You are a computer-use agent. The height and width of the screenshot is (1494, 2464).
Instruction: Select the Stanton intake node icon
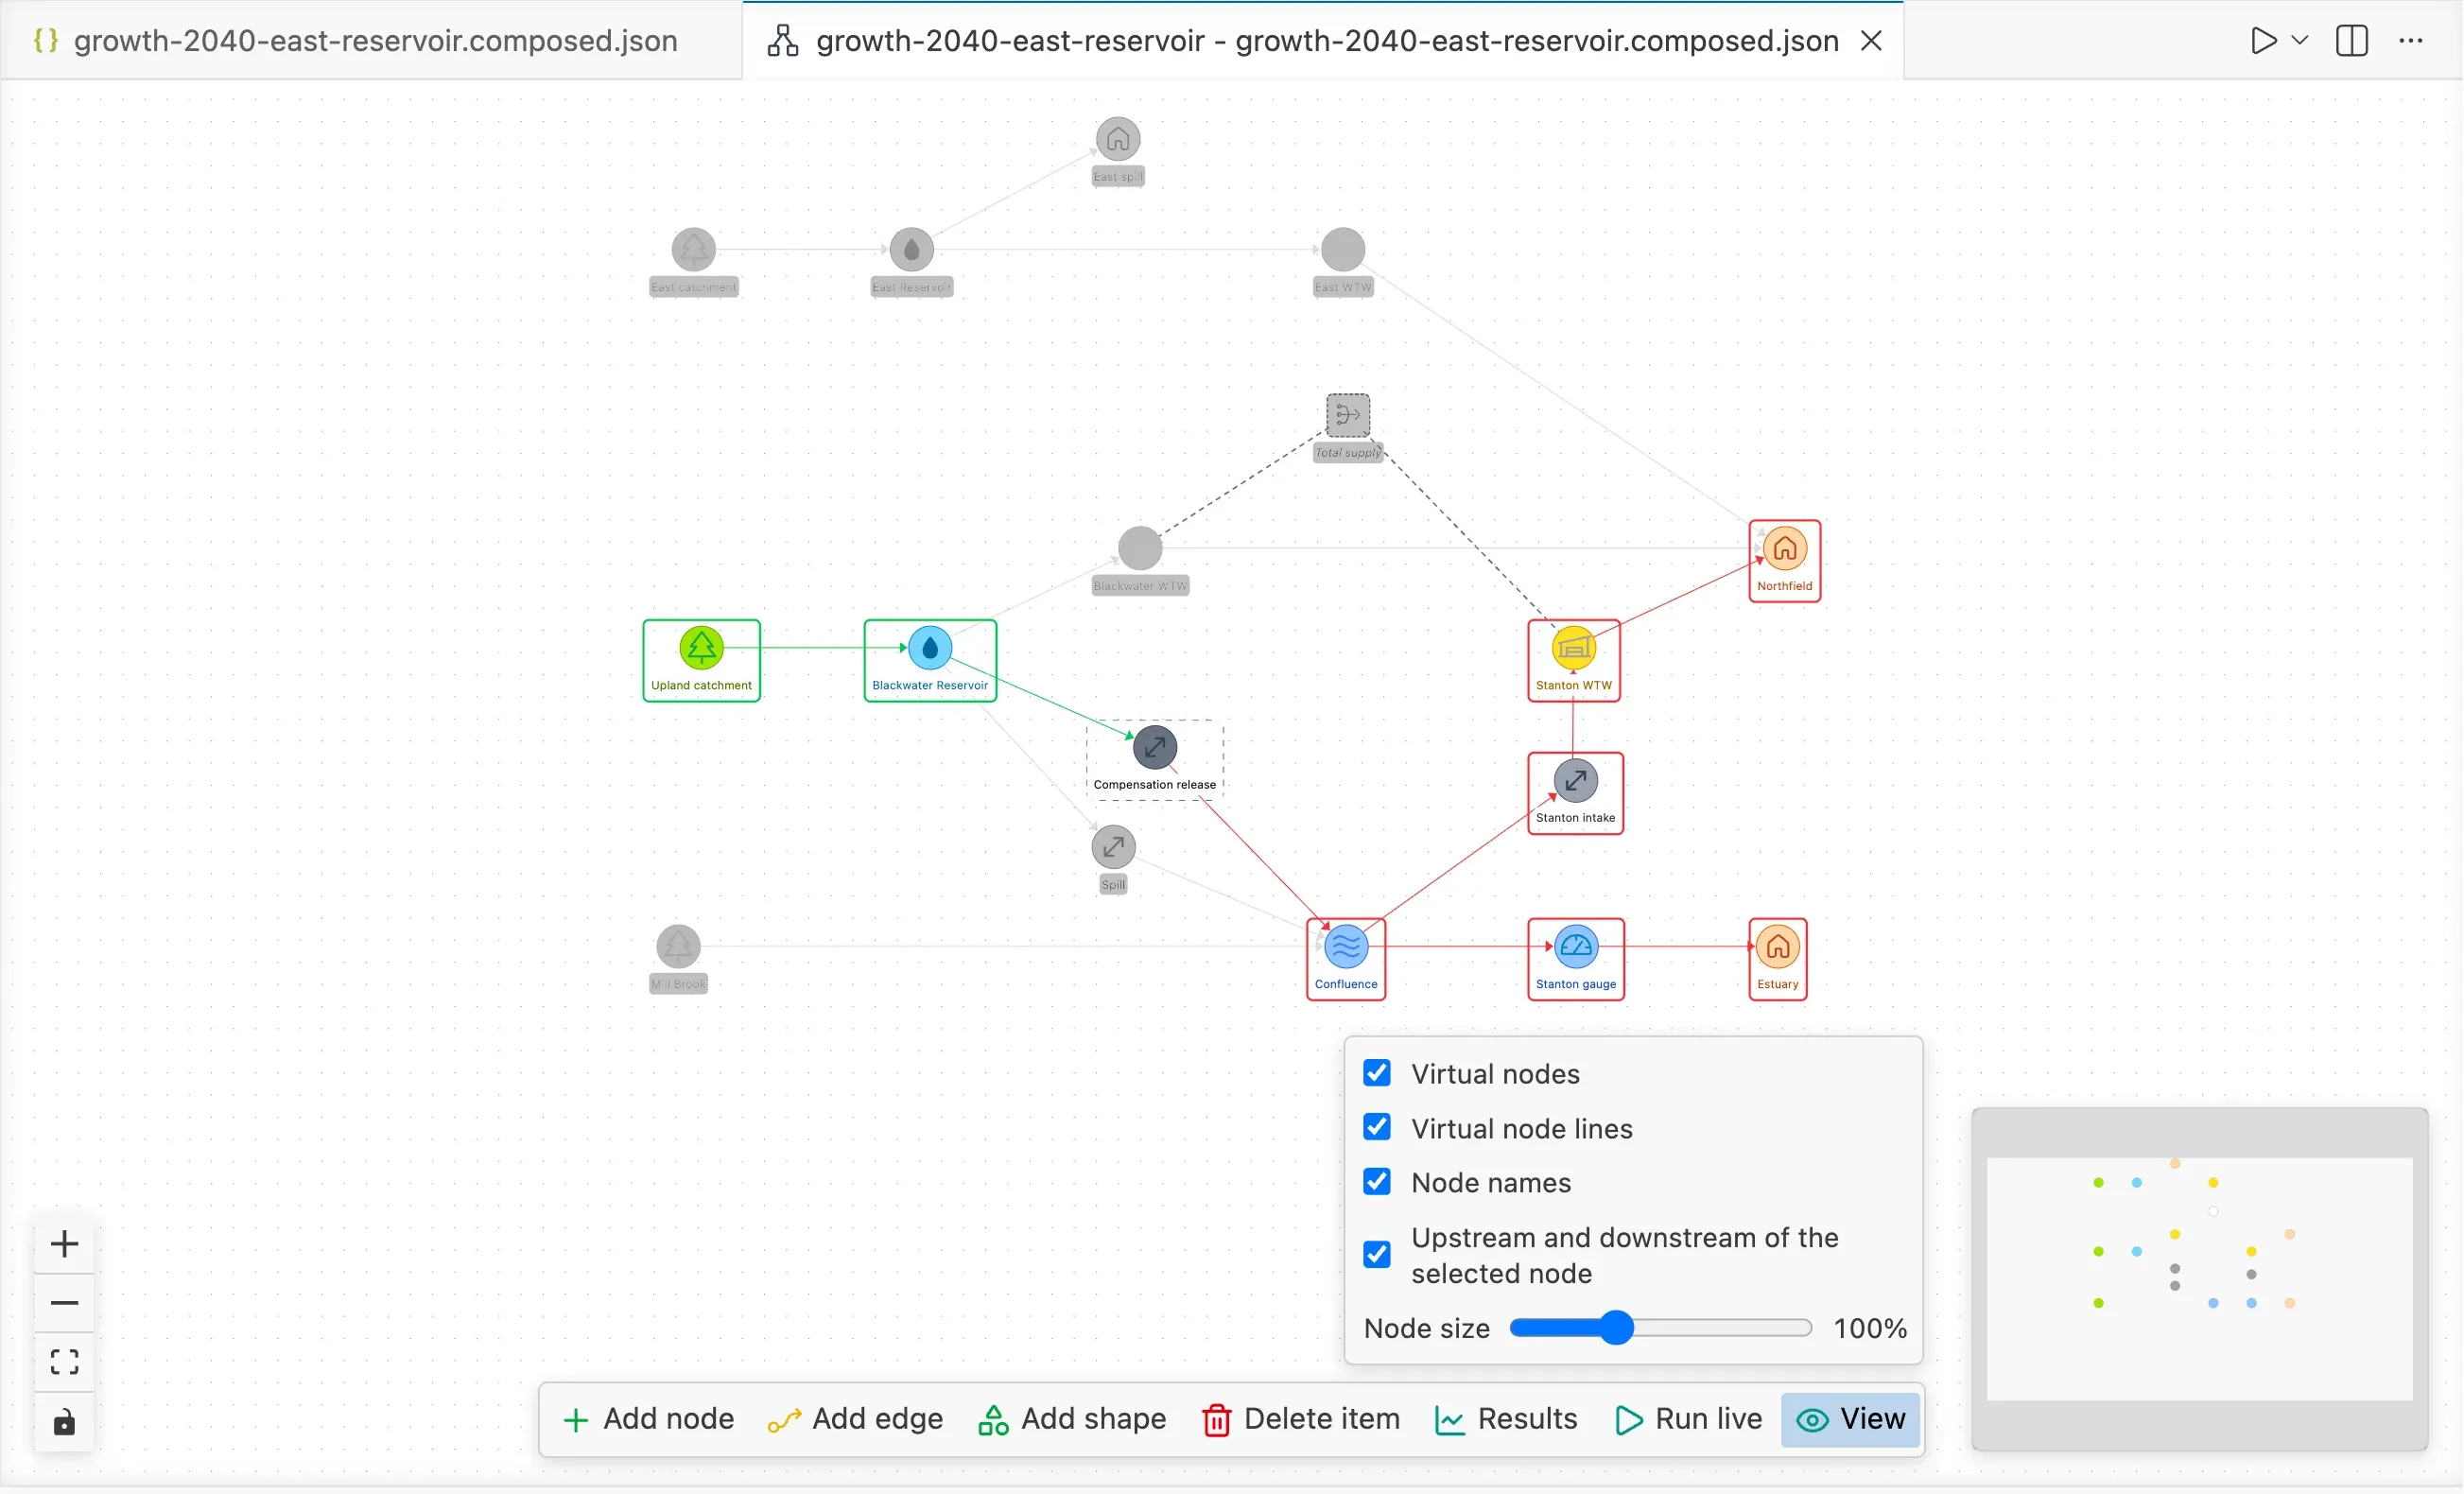(x=1575, y=781)
